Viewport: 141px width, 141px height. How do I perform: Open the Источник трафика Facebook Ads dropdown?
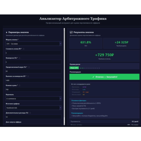click(x=33, y=108)
